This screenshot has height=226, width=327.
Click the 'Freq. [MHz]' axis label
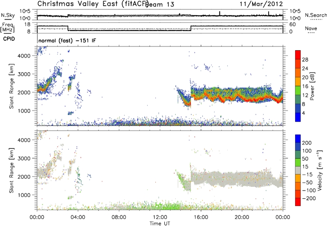tap(7, 27)
